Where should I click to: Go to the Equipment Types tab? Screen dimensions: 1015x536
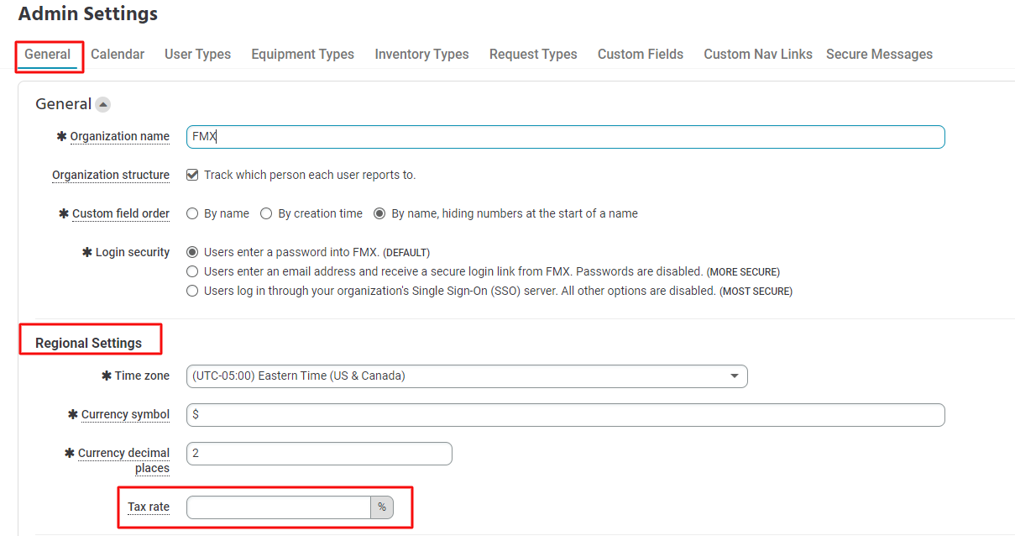tap(302, 53)
